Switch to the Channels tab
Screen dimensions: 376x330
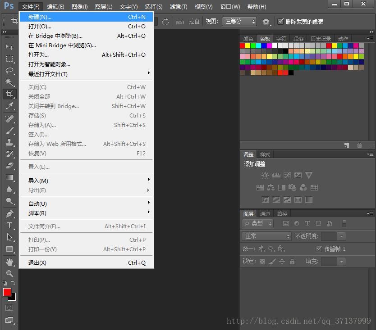coord(265,213)
